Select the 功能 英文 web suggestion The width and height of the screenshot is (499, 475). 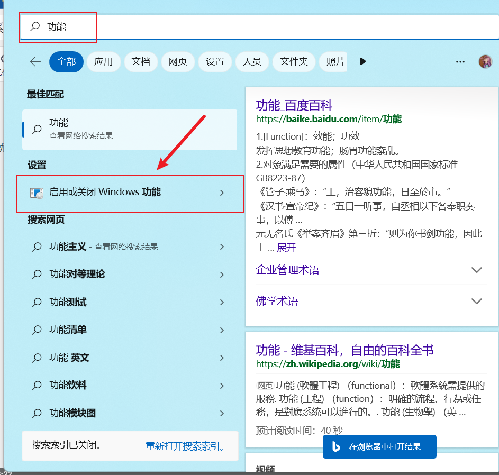[130, 358]
